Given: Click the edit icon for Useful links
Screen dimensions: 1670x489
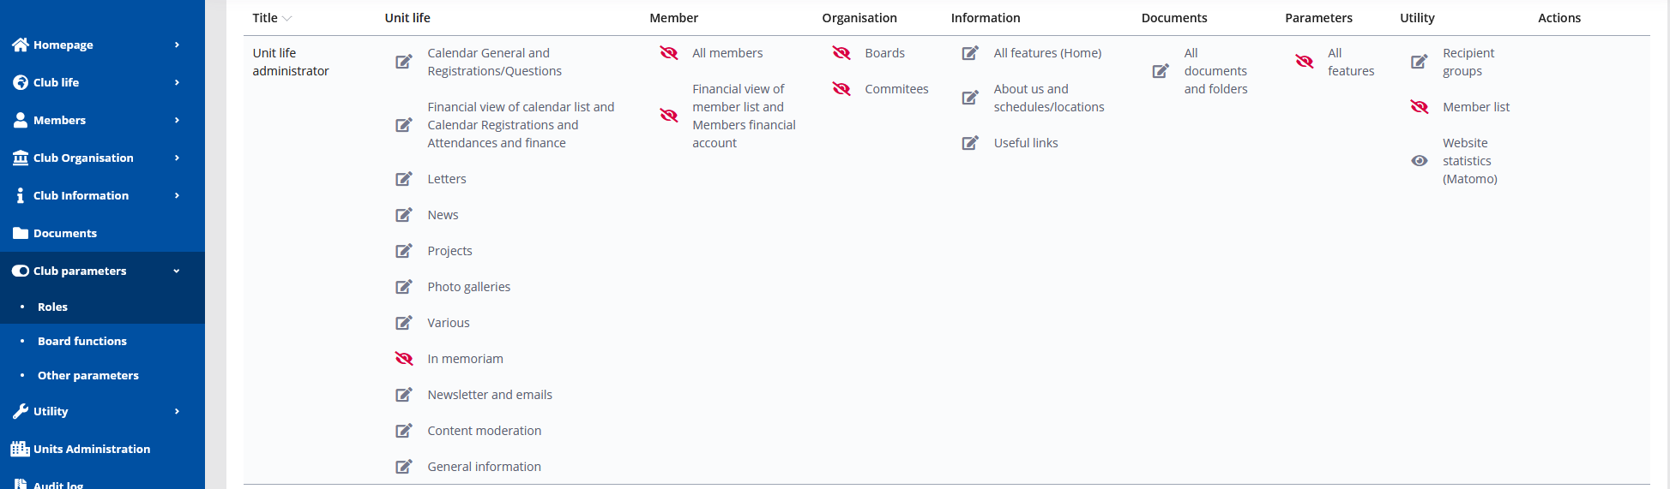Looking at the screenshot, I should [970, 143].
